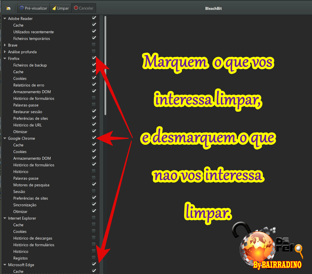Select the Internet Explorer tree row
This screenshot has height=274, width=312.
tap(50, 218)
